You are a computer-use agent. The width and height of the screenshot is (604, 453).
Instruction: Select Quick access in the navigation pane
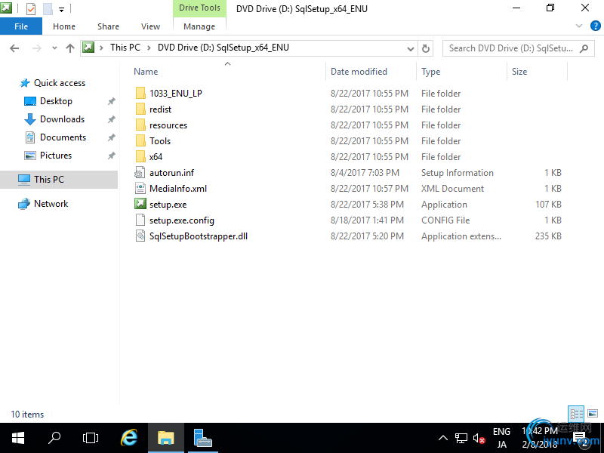[60, 83]
